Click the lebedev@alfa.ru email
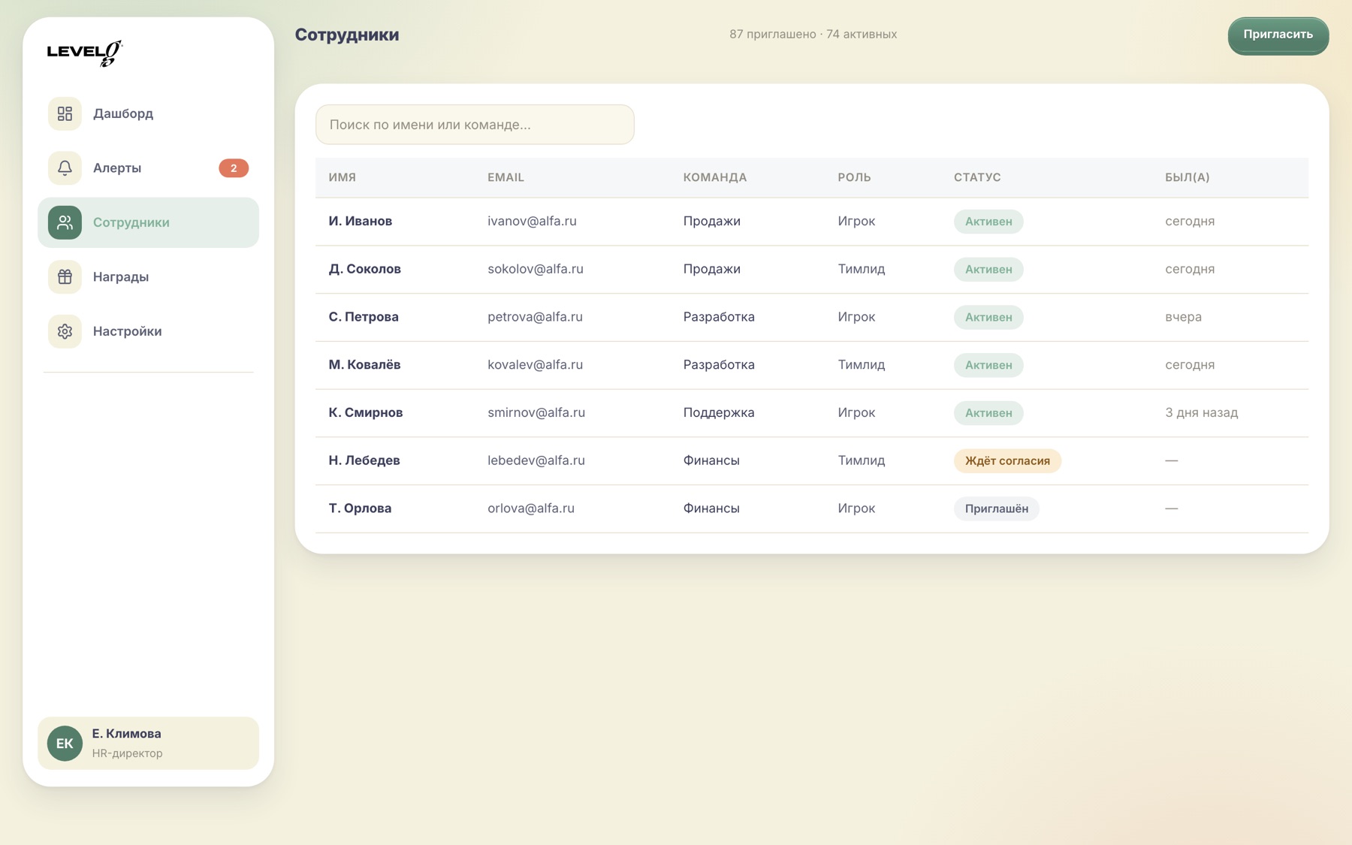1352x845 pixels. tap(536, 460)
